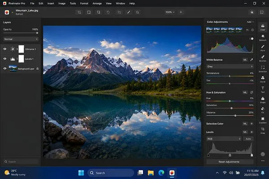Click the preview icon next to layout icon
269x179 pixels.
pos(252,12)
